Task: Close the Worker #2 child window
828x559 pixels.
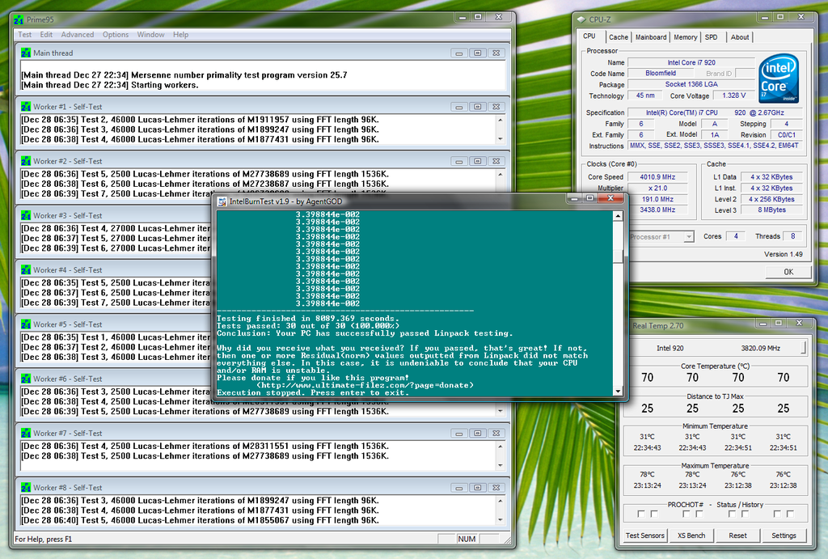Action: click(496, 161)
